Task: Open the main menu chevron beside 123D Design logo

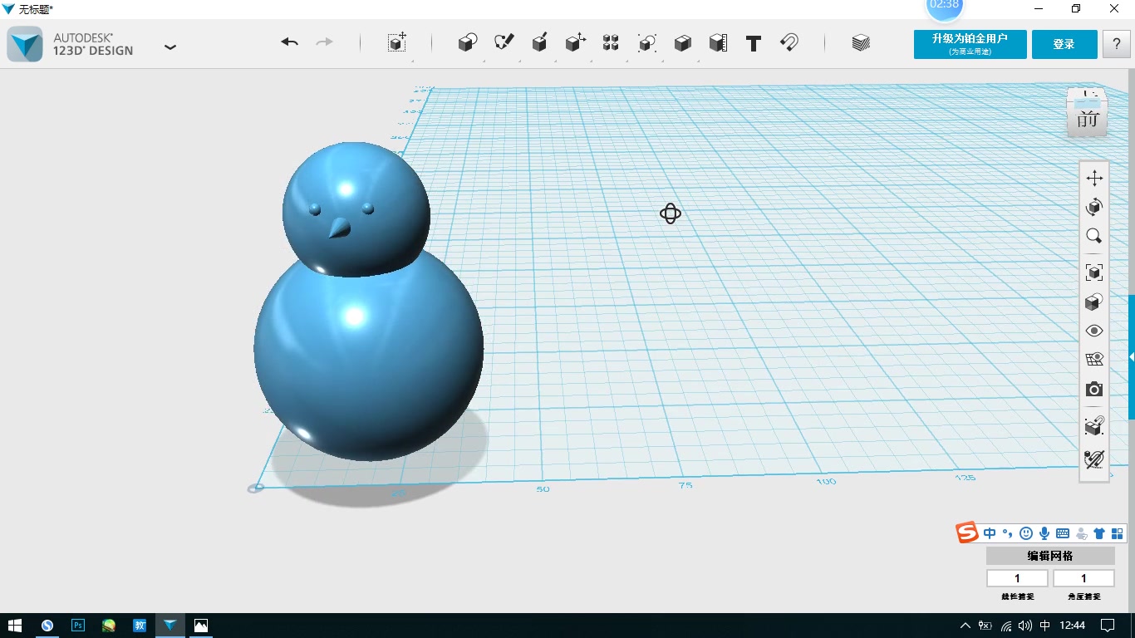Action: click(x=170, y=47)
